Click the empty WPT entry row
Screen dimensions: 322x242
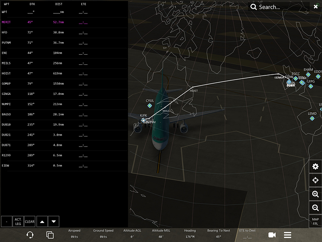tap(64, 12)
